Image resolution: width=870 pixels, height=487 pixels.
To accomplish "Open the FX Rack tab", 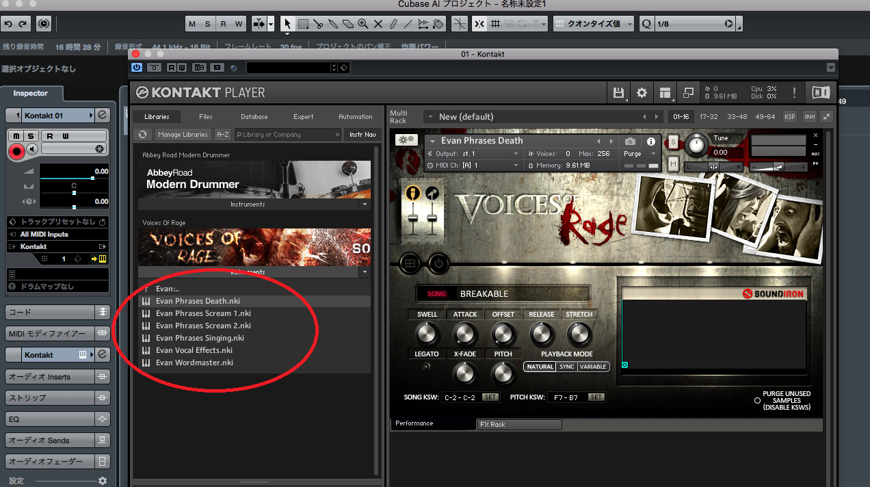I will [518, 425].
